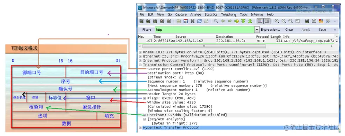Print packets using the printer icon
Image resolution: width=345 pixels, height=136 pixels.
(x=206, y=21)
